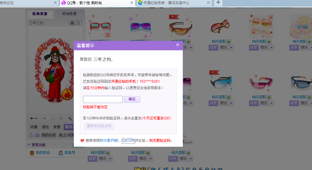The width and height of the screenshot is (312, 170).
Task: Open 赠送 dropdown under brown-red sunglasses
Action: (x=231, y=48)
